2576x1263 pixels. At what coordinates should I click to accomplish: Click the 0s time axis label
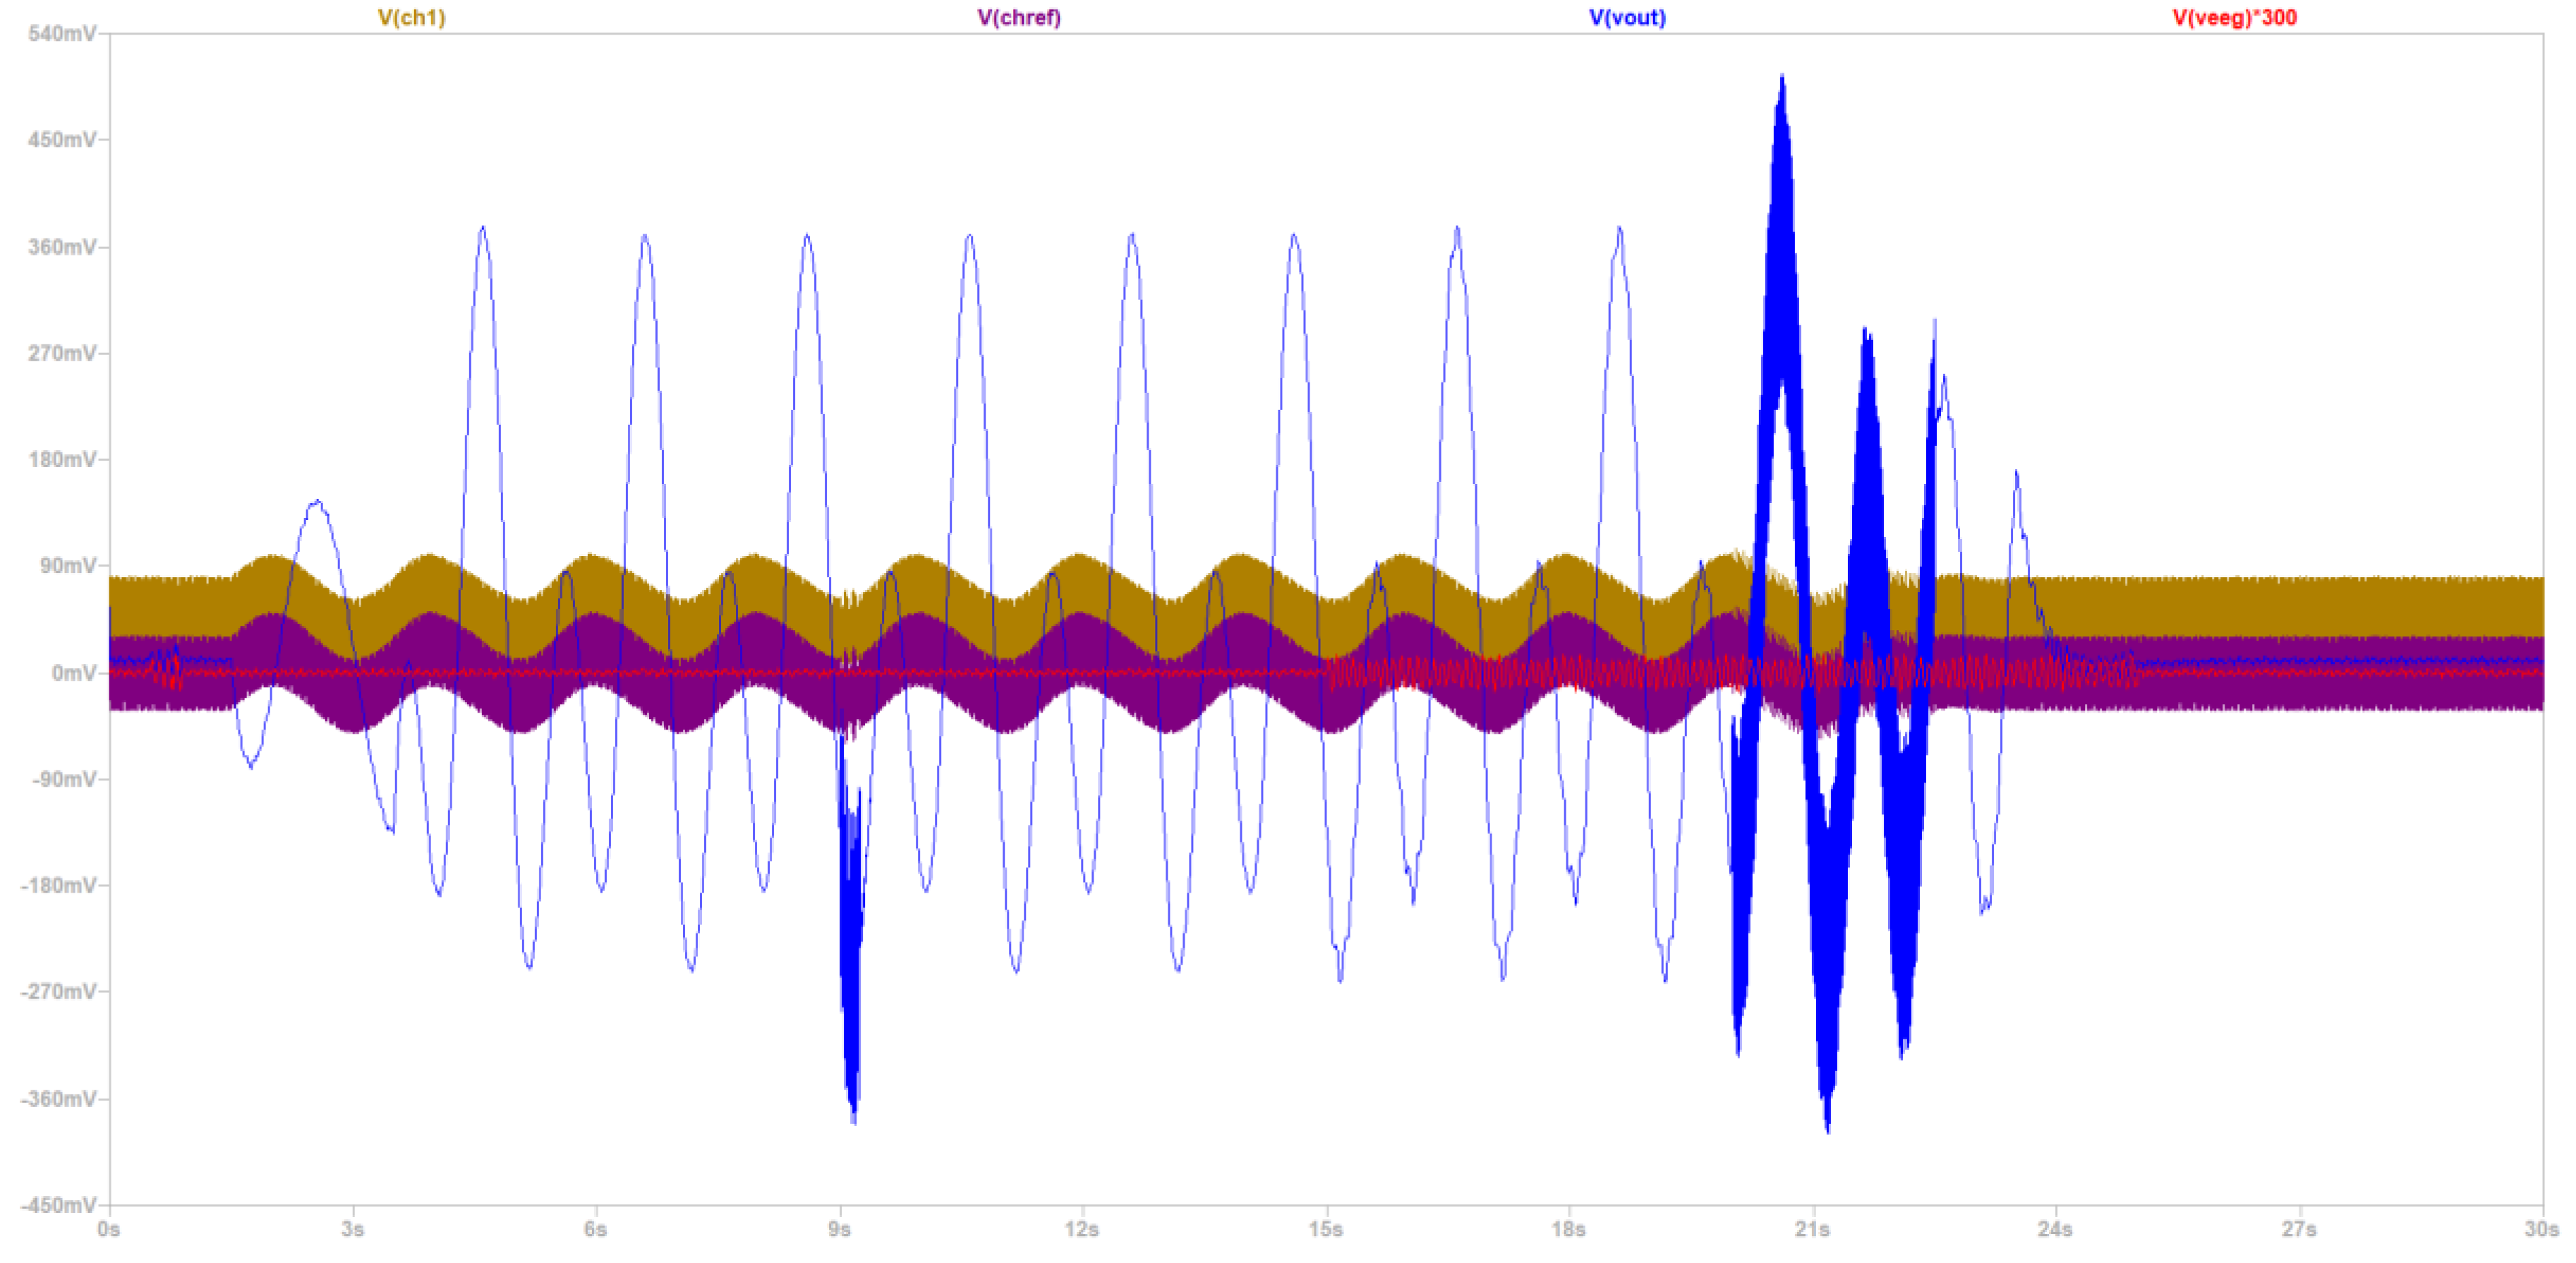coord(109,1230)
